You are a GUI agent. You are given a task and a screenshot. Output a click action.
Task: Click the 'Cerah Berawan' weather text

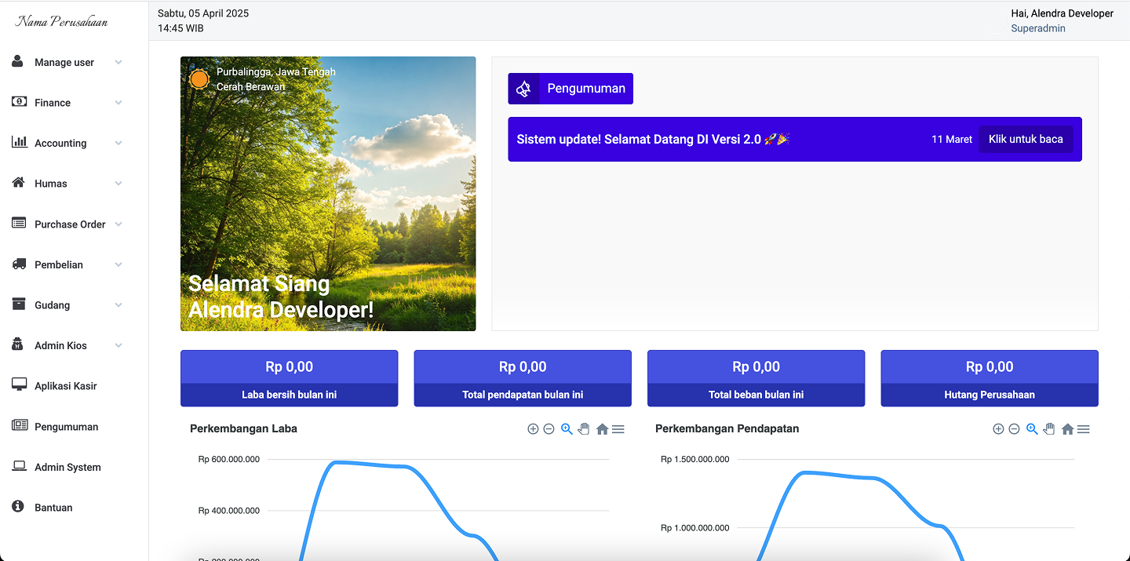click(251, 86)
